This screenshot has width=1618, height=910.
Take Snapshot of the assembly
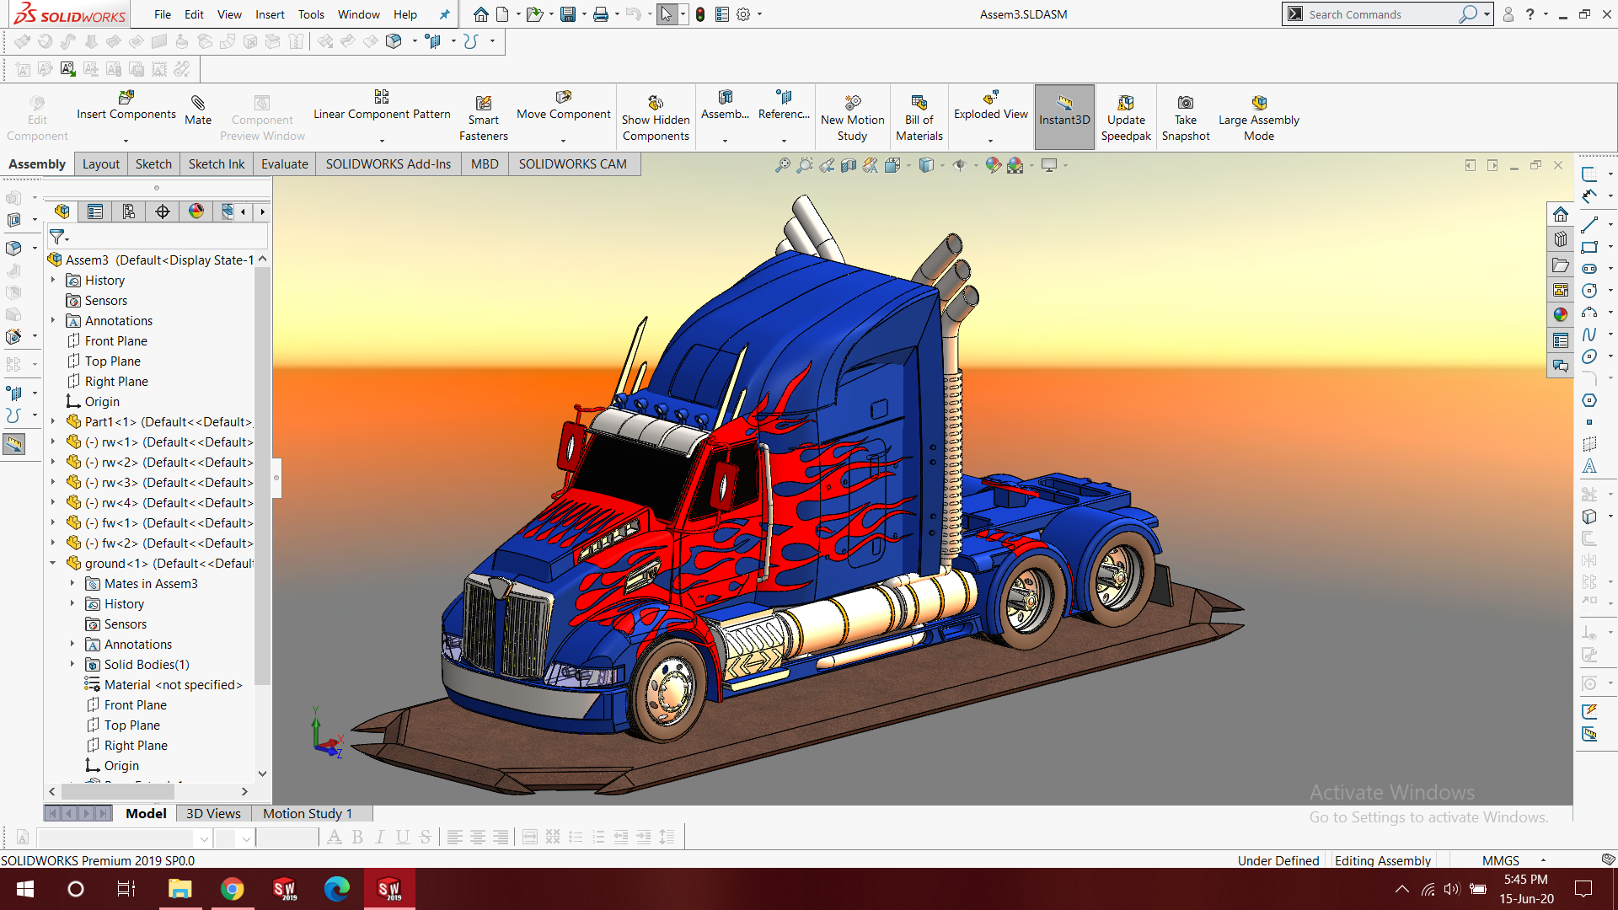pyautogui.click(x=1185, y=118)
